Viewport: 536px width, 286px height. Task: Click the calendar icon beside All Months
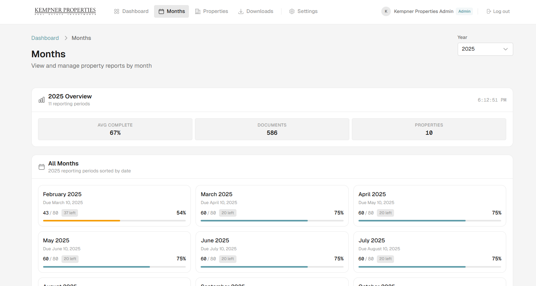pos(42,167)
